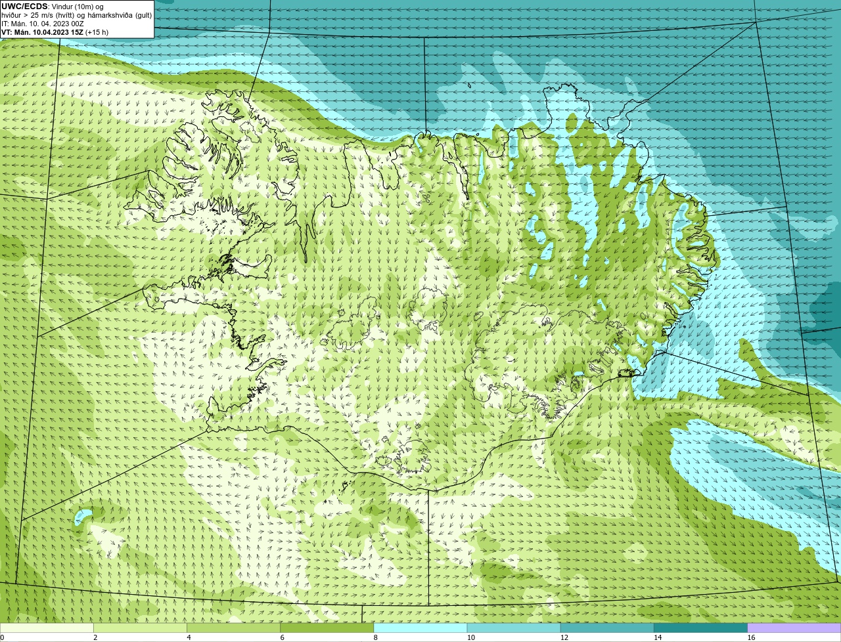Click the "IT: Mán. 10. 04. 2023 00Z" line

pyautogui.click(x=42, y=24)
